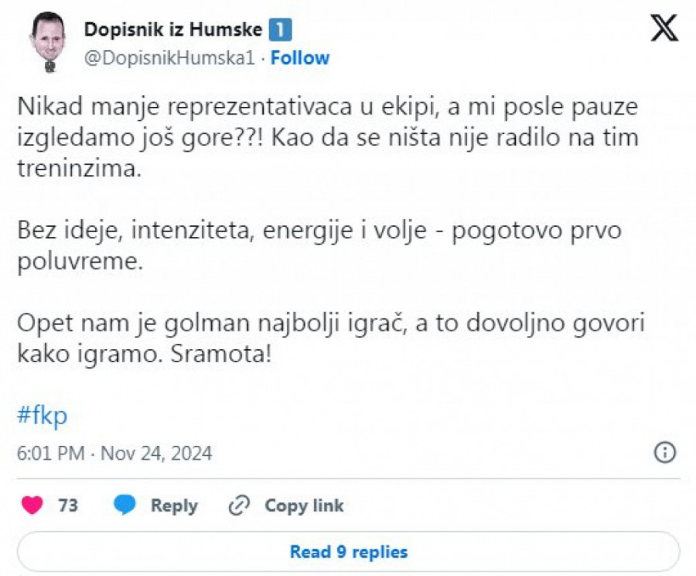The width and height of the screenshot is (696, 576).
Task: Click the paragraph starting 'Bez ideje, intenziteta'
Action: (x=319, y=245)
